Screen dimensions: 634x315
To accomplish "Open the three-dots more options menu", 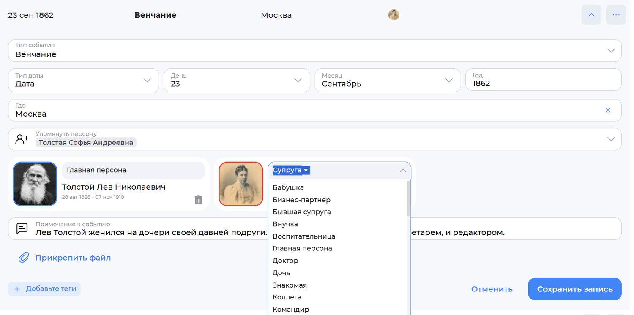I will [616, 15].
